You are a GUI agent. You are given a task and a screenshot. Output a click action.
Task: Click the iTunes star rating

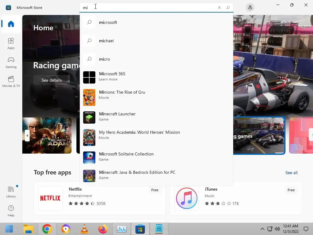pos(218,203)
